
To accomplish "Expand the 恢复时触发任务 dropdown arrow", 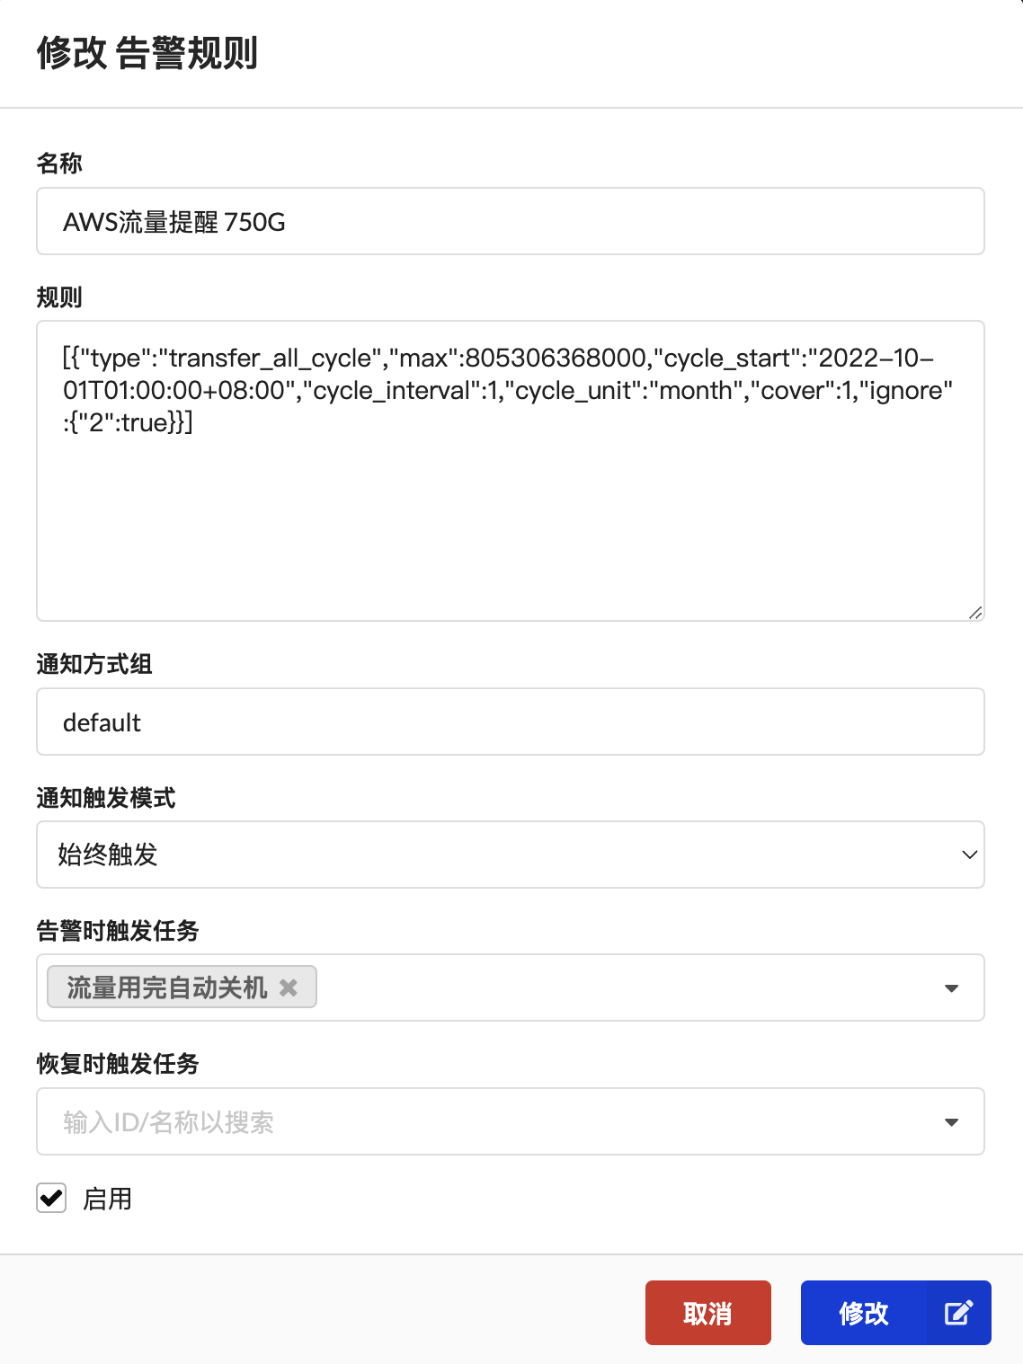I will pyautogui.click(x=951, y=1122).
